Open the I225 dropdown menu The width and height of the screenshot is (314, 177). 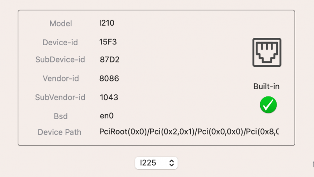[156, 163]
